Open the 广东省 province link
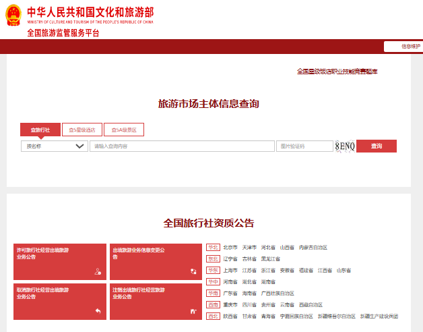Viewport: 423px width, 332px height. tap(230, 294)
